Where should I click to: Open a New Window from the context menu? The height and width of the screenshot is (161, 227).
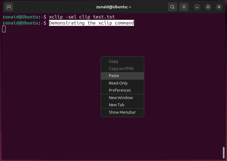point(121,97)
